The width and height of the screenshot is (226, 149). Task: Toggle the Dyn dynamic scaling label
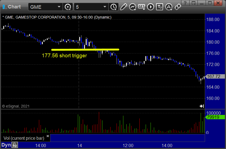(x=6, y=145)
